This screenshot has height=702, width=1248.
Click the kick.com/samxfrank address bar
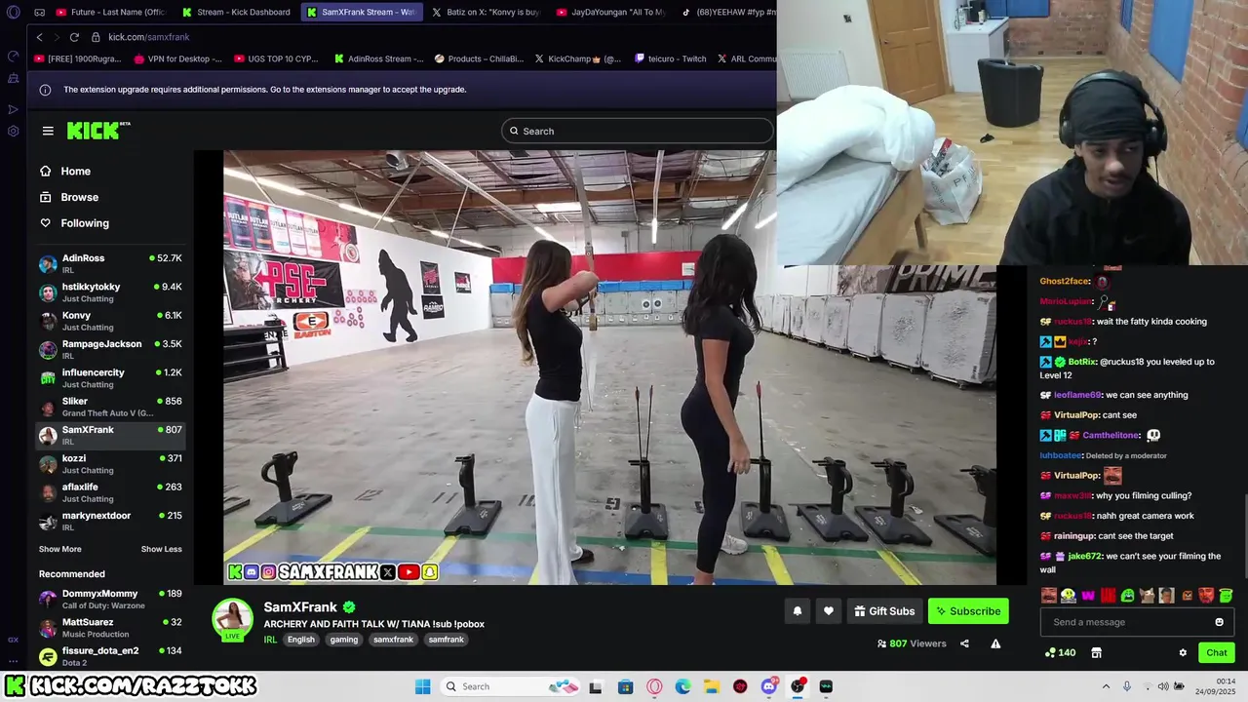point(148,37)
